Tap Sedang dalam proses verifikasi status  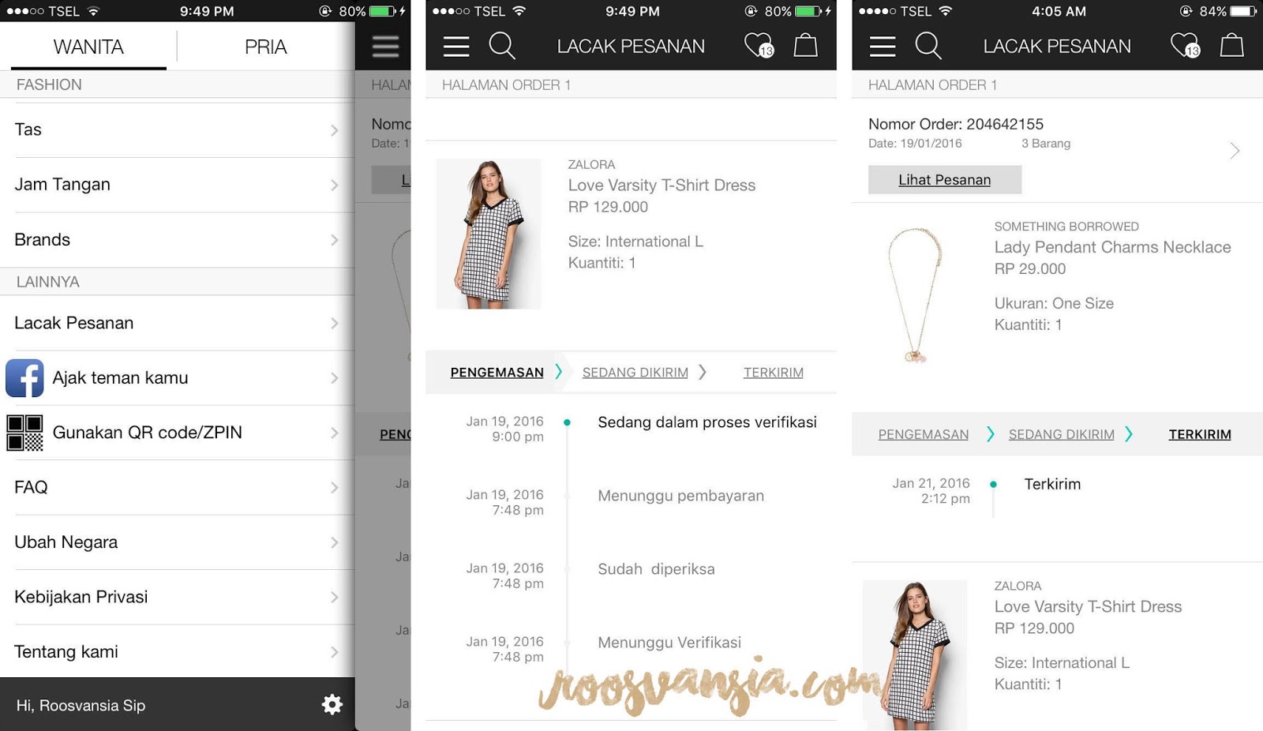[707, 422]
